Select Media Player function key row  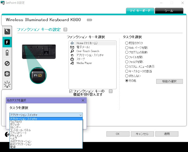click(x=93, y=63)
